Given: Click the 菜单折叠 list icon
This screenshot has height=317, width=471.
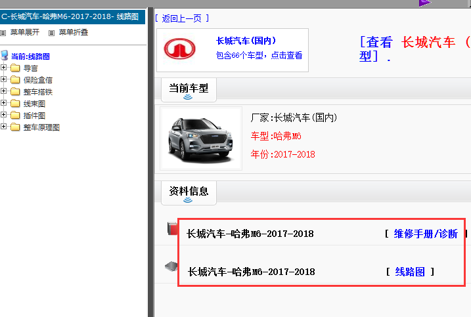Looking at the screenshot, I should pyautogui.click(x=52, y=33).
